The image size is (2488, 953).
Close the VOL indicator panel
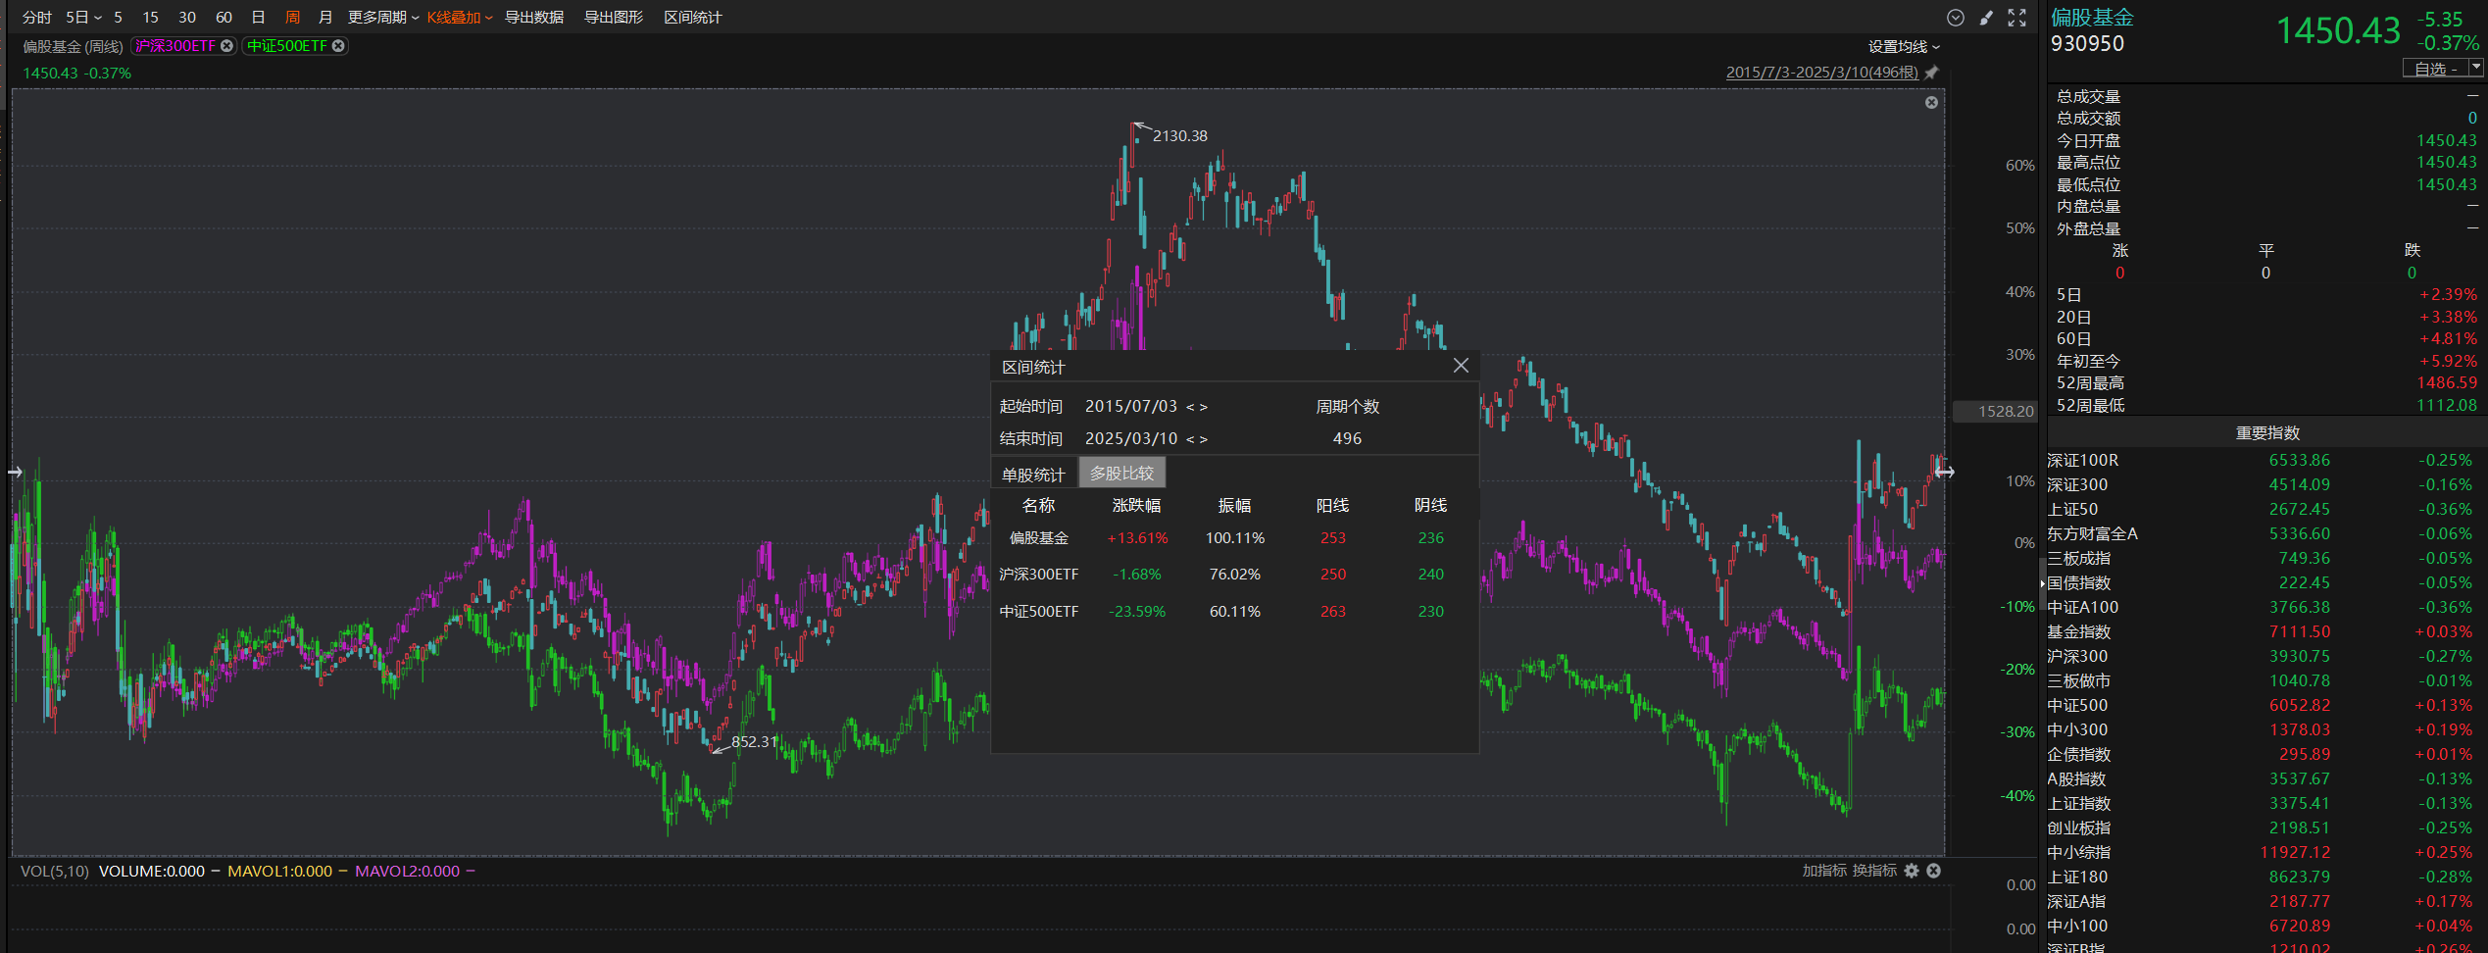point(1934,871)
